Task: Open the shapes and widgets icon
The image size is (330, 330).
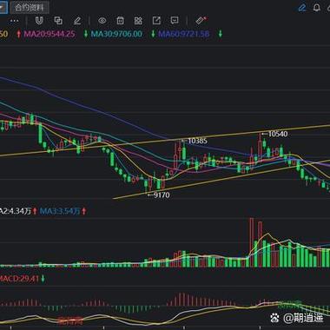Action: click(x=138, y=21)
